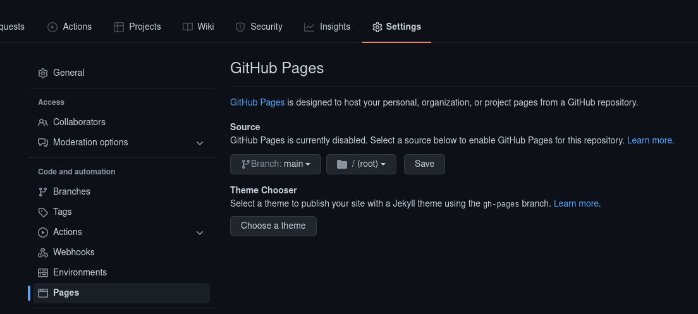Click the Source heading text

pyautogui.click(x=245, y=127)
